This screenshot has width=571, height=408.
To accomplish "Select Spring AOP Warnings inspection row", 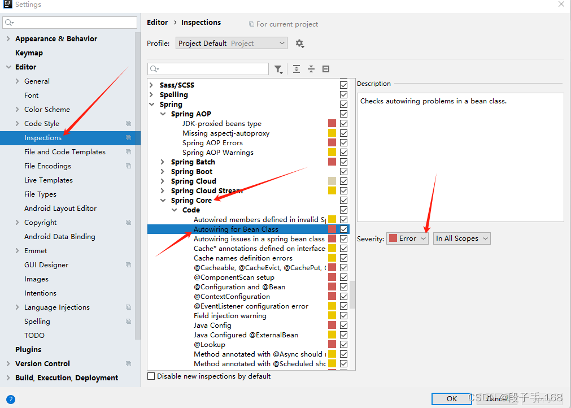I will 218,152.
